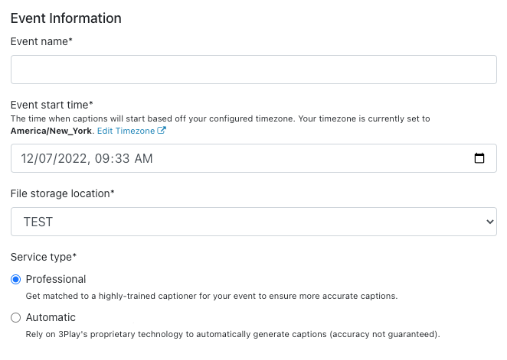
Task: Click the "Event name*" field label
Action: click(x=41, y=42)
